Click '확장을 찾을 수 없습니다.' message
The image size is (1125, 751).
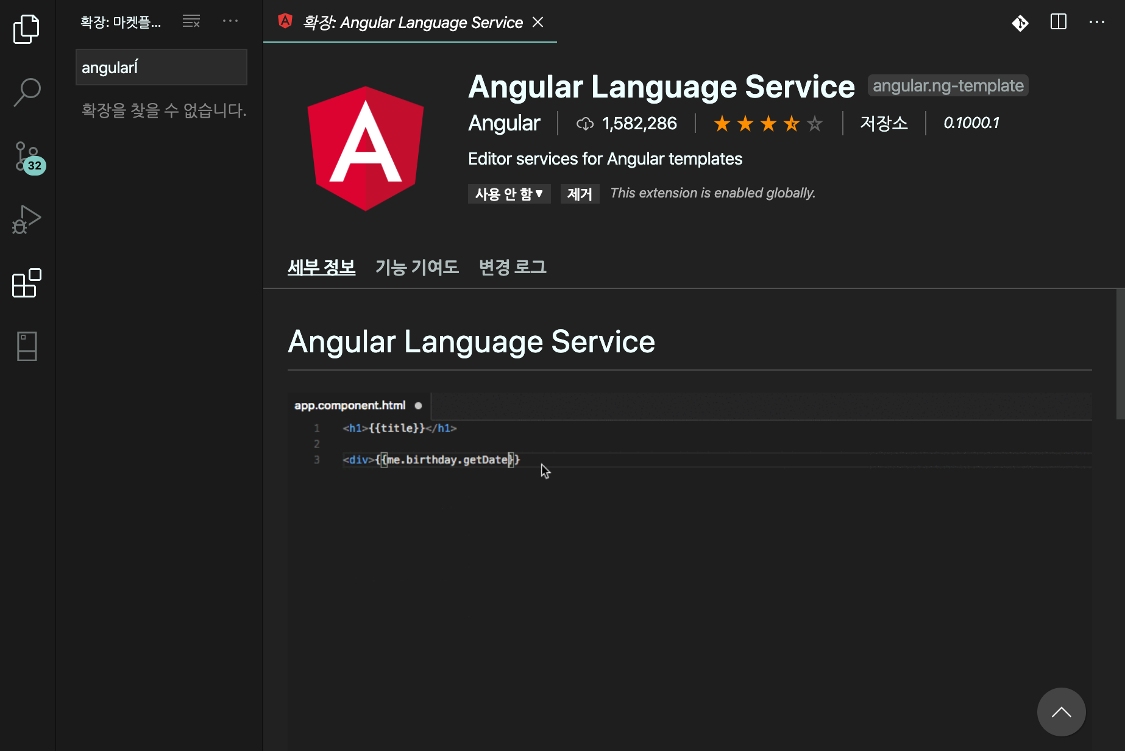(x=164, y=110)
